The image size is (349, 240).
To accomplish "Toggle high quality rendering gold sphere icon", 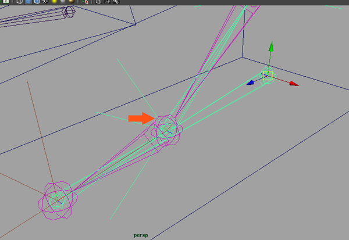I will (x=72, y=2).
